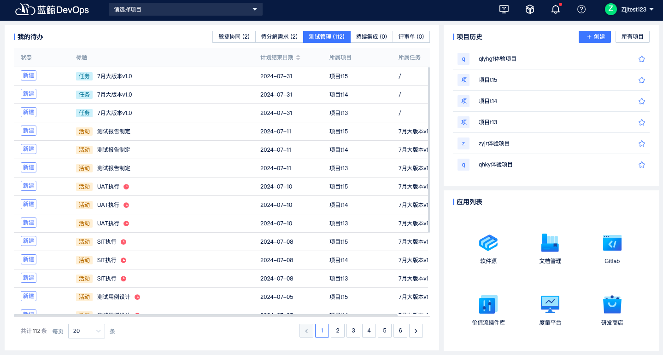Open the 度量平台 application
Image resolution: width=663 pixels, height=355 pixels.
coord(550,310)
